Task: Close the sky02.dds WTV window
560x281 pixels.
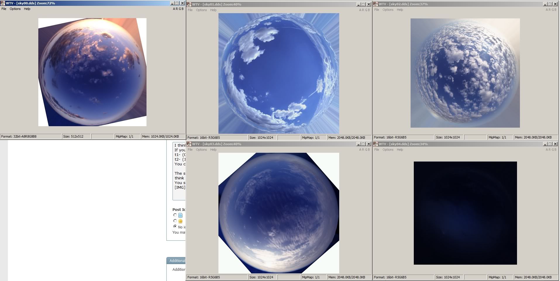Action: point(555,4)
